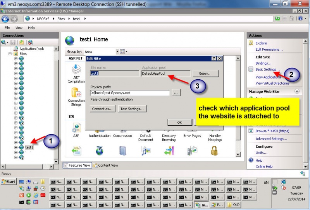Screen dimensions: 310x210
Task: Select the test1 site in tree
Action: [x=29, y=147]
